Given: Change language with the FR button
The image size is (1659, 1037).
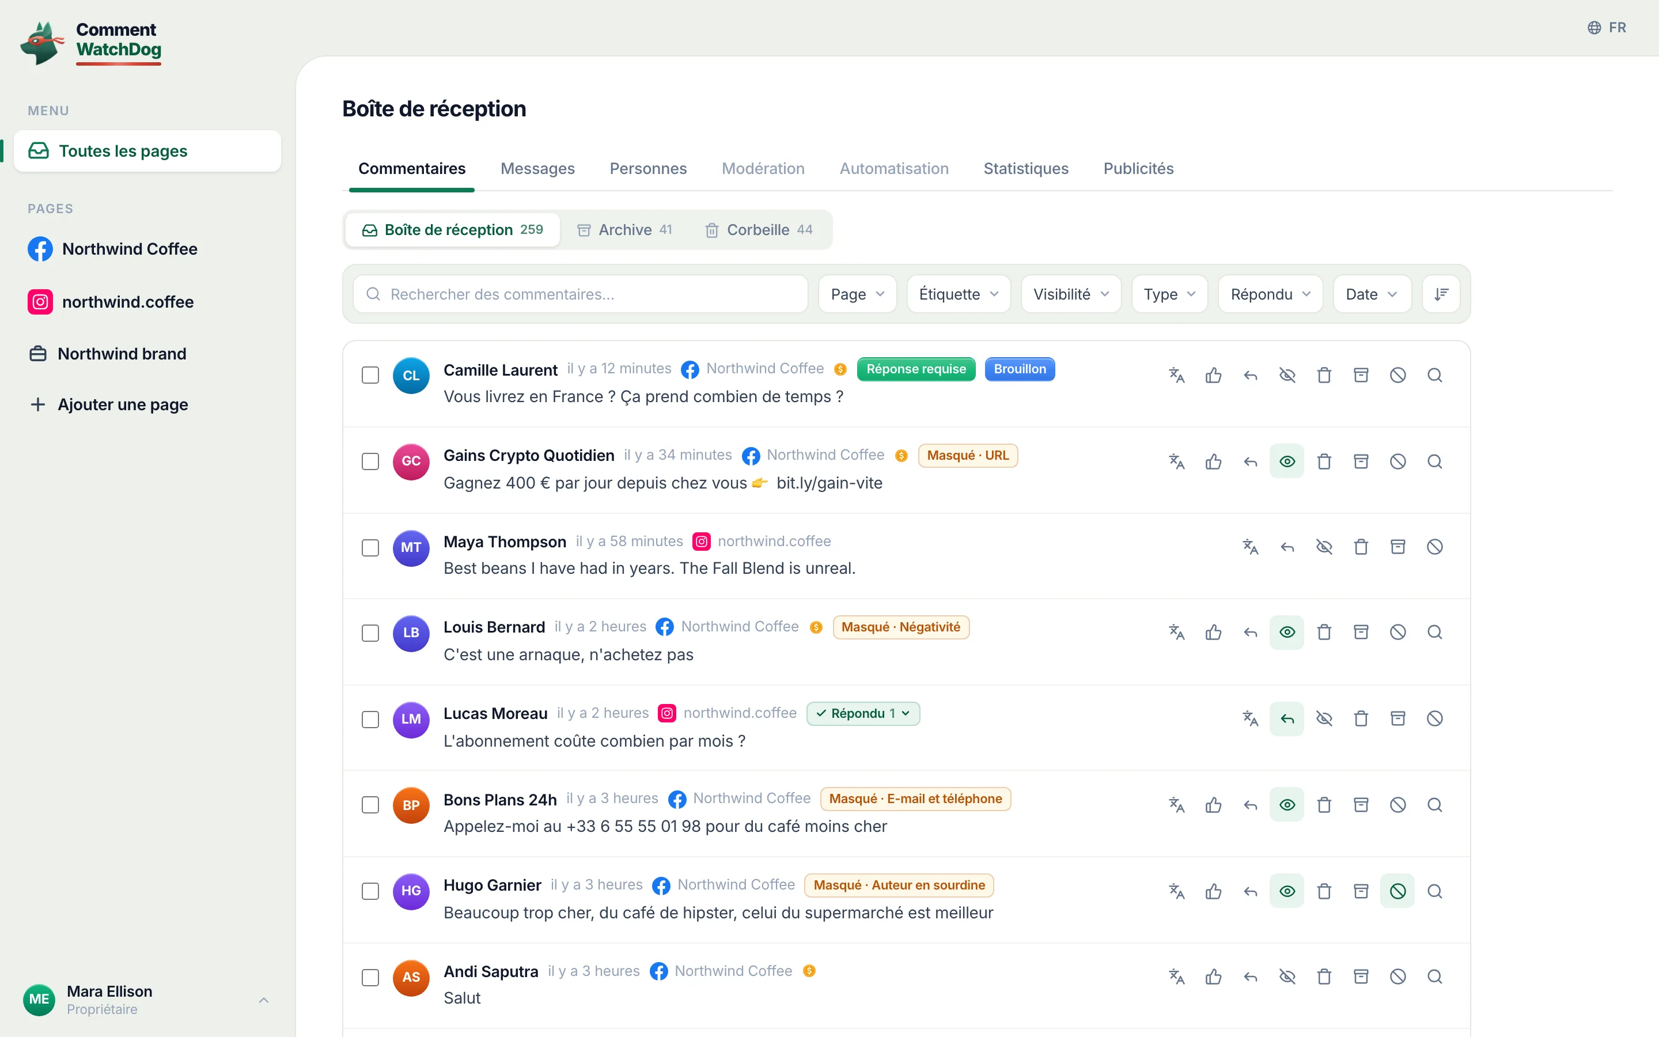Looking at the screenshot, I should (x=1607, y=28).
